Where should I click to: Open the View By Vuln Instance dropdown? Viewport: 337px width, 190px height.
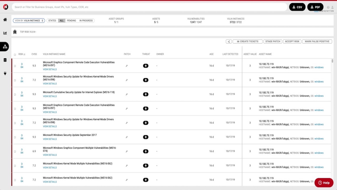pos(29,21)
